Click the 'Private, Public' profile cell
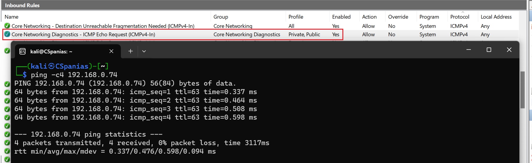 tap(304, 34)
